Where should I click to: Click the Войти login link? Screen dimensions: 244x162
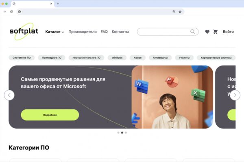(228, 32)
